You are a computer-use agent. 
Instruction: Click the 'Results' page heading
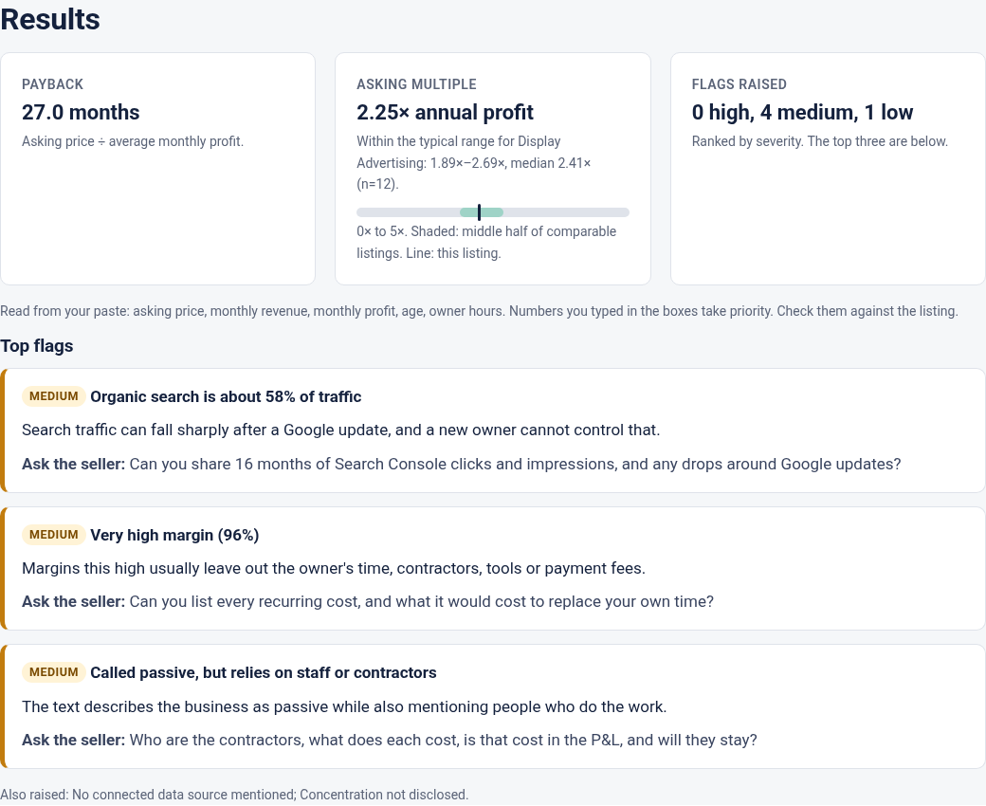click(50, 20)
